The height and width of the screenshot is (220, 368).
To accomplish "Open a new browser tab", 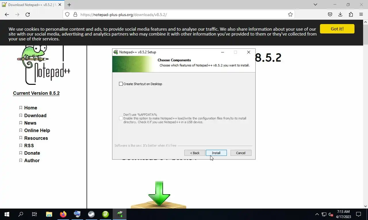I will coord(69,5).
